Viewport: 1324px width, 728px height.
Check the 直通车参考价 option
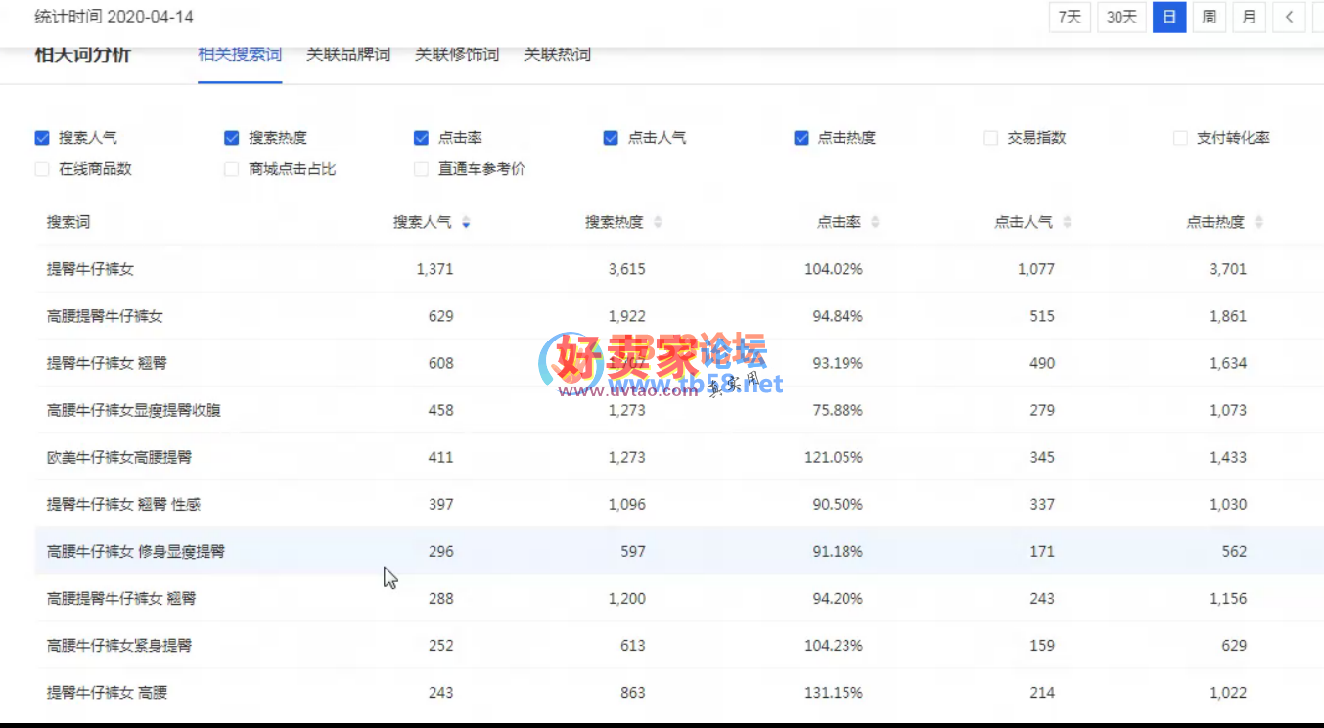pyautogui.click(x=421, y=169)
